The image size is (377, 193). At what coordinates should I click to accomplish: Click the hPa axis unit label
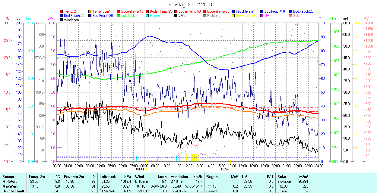click(333, 18)
